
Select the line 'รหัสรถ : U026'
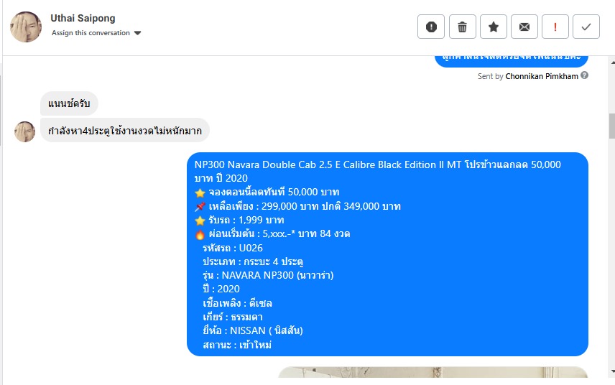coord(233,248)
